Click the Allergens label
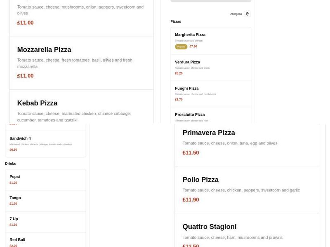 click(x=236, y=14)
